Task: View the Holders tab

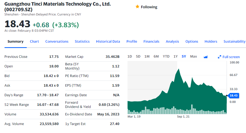Action: coord(211,42)
